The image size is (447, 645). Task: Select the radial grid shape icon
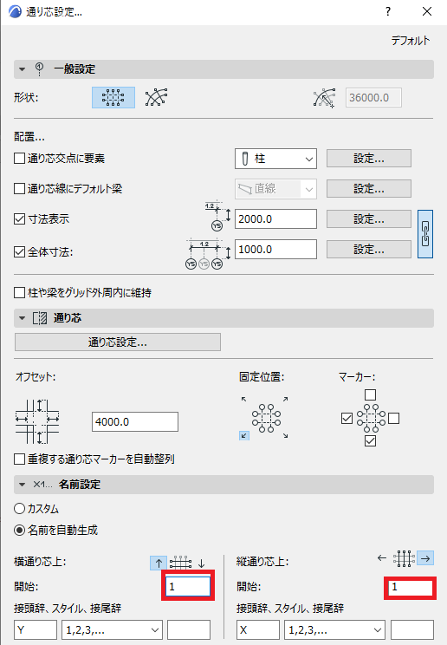pos(156,97)
